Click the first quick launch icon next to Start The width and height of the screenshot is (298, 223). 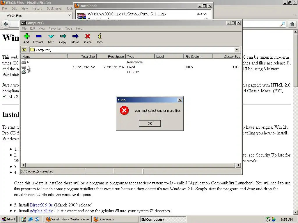[x=24, y=220]
